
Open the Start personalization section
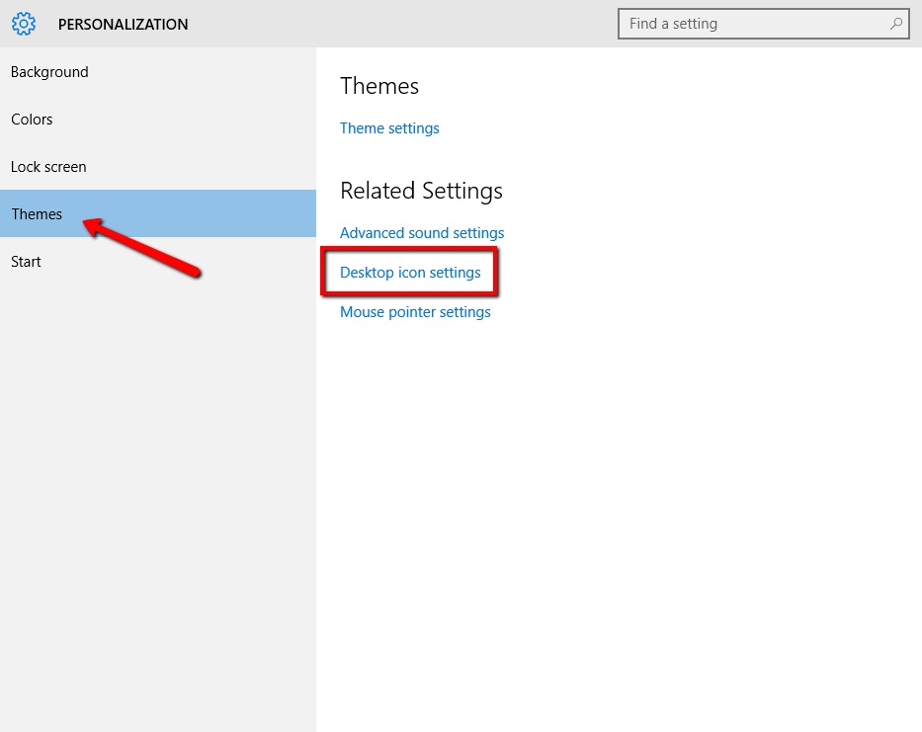pos(157,261)
